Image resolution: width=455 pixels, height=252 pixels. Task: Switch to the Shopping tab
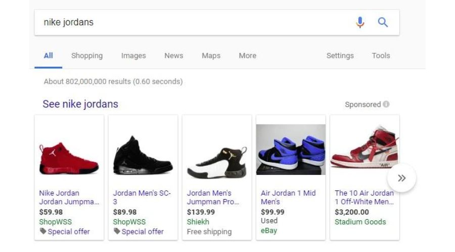pos(87,55)
